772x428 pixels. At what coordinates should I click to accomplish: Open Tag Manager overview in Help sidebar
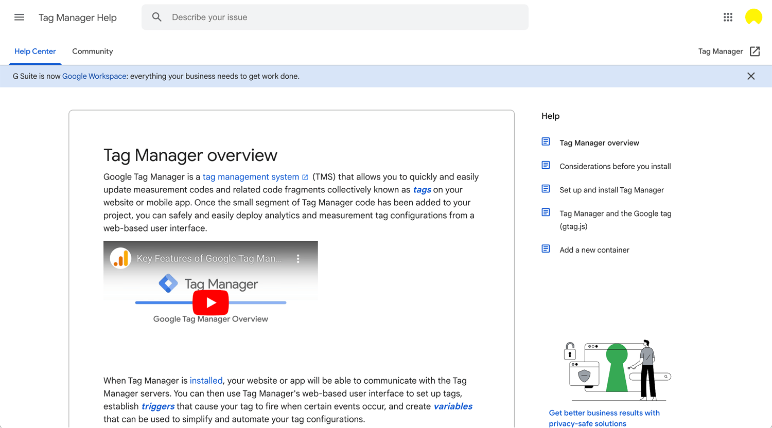click(x=599, y=143)
